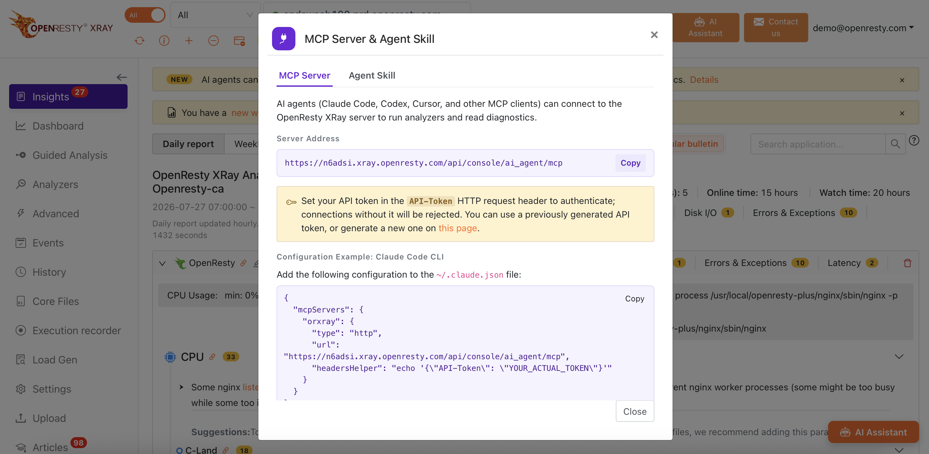Viewport: 929px width, 454px height.
Task: Expand the 'Some nginx' triangle item
Action: click(181, 387)
